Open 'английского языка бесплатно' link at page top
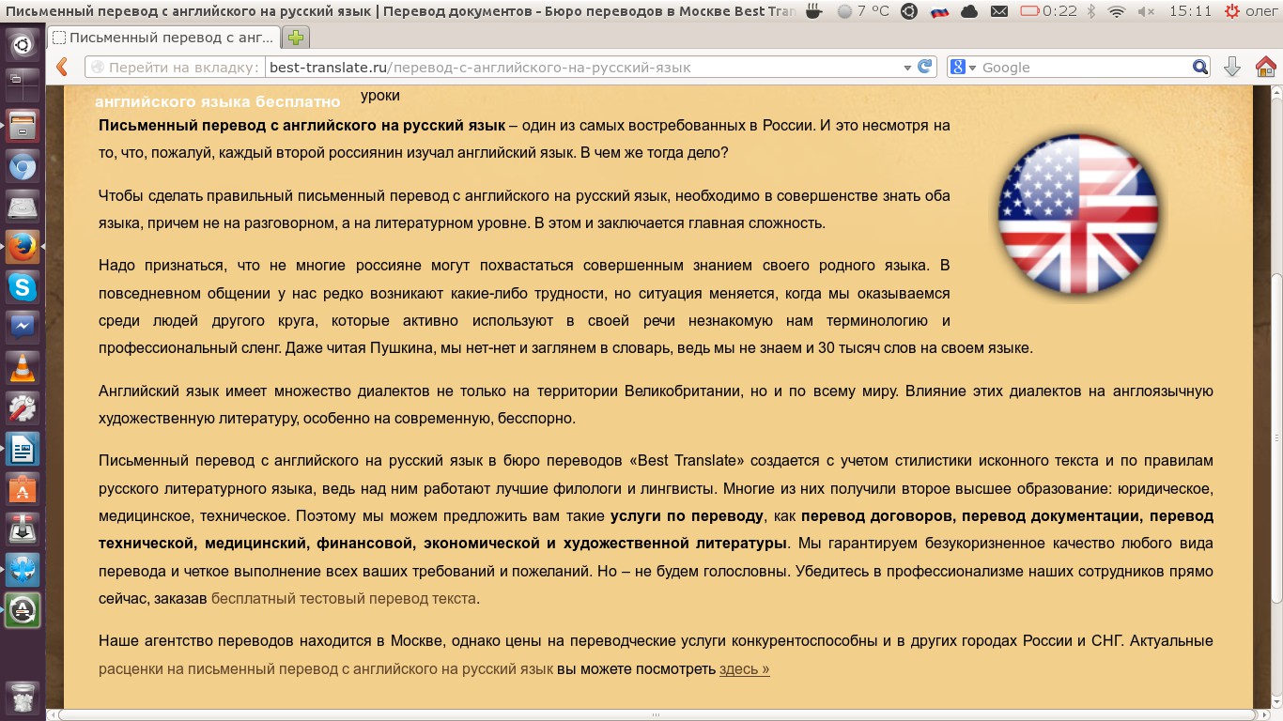The width and height of the screenshot is (1283, 721). click(217, 100)
